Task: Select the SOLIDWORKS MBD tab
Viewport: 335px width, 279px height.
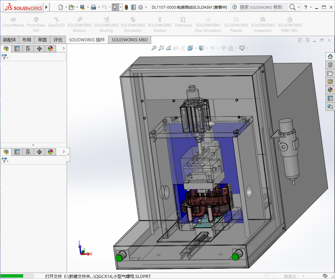Action: point(130,40)
